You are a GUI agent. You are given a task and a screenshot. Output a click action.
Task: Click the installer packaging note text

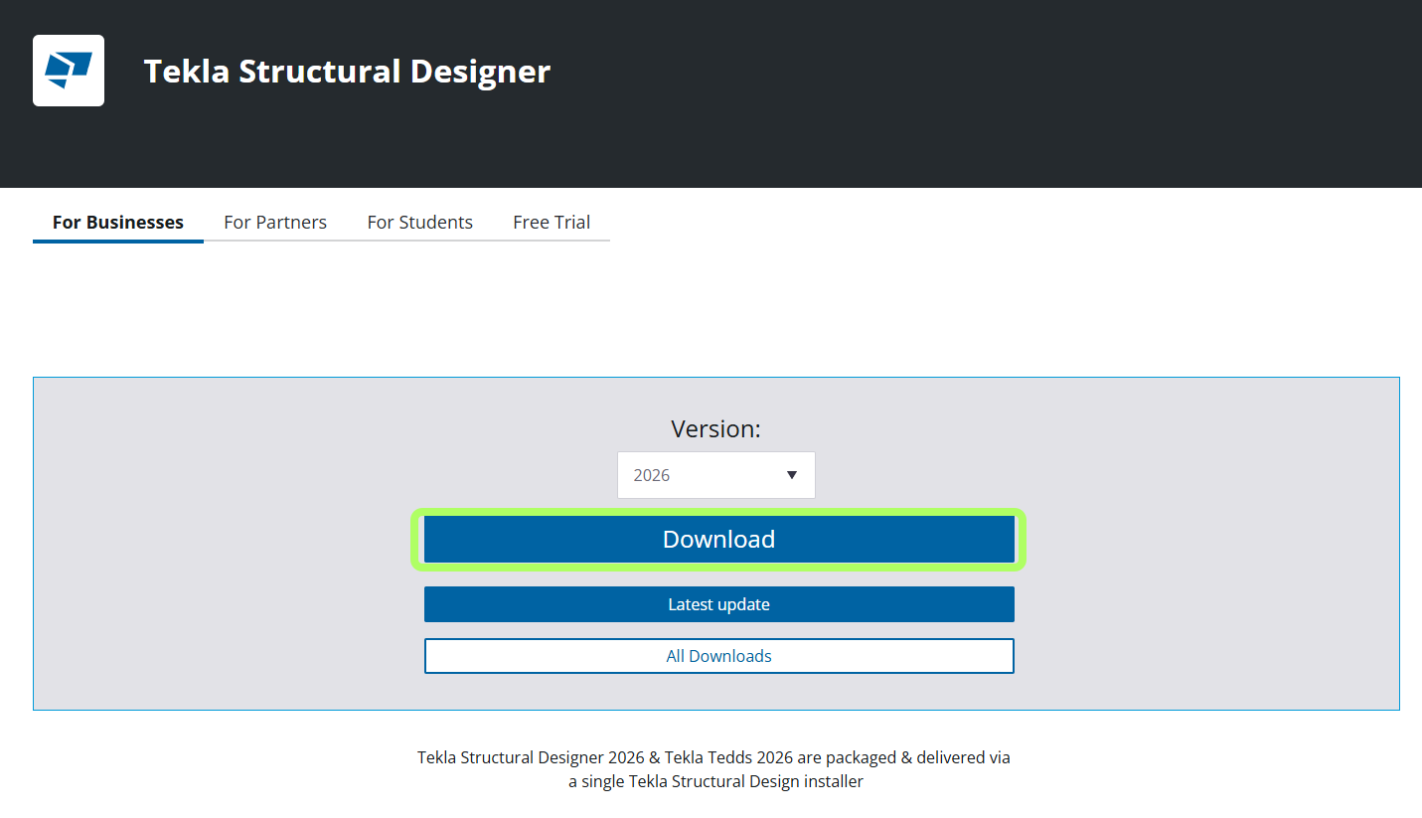tap(714, 769)
